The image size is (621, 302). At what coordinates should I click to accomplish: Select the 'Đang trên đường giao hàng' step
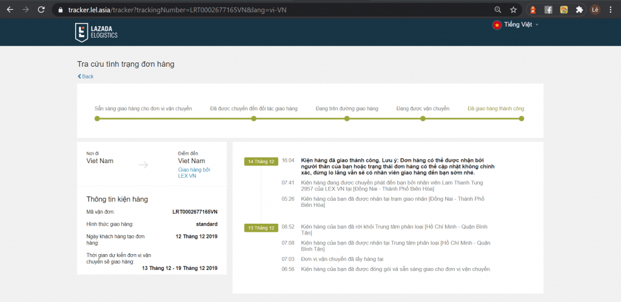tap(347, 118)
